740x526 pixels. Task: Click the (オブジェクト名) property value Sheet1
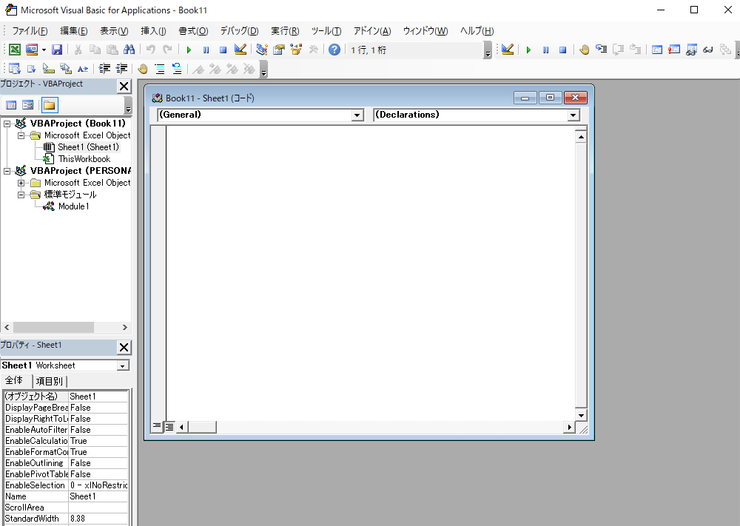click(x=98, y=397)
